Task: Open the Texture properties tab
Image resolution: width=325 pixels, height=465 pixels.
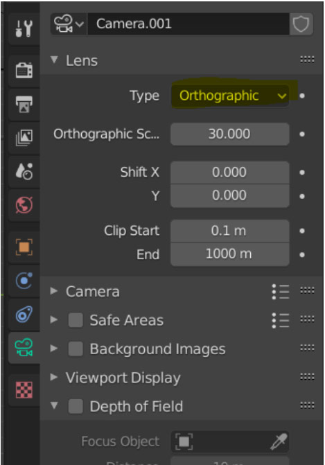Action: [24, 389]
